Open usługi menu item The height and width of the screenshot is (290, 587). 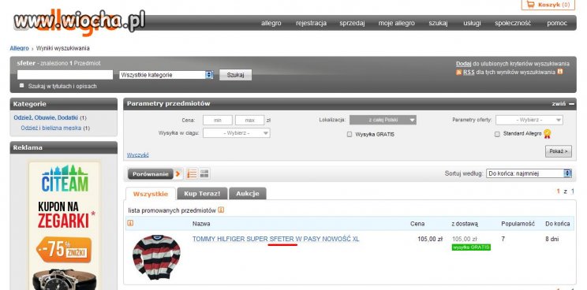[x=472, y=23]
